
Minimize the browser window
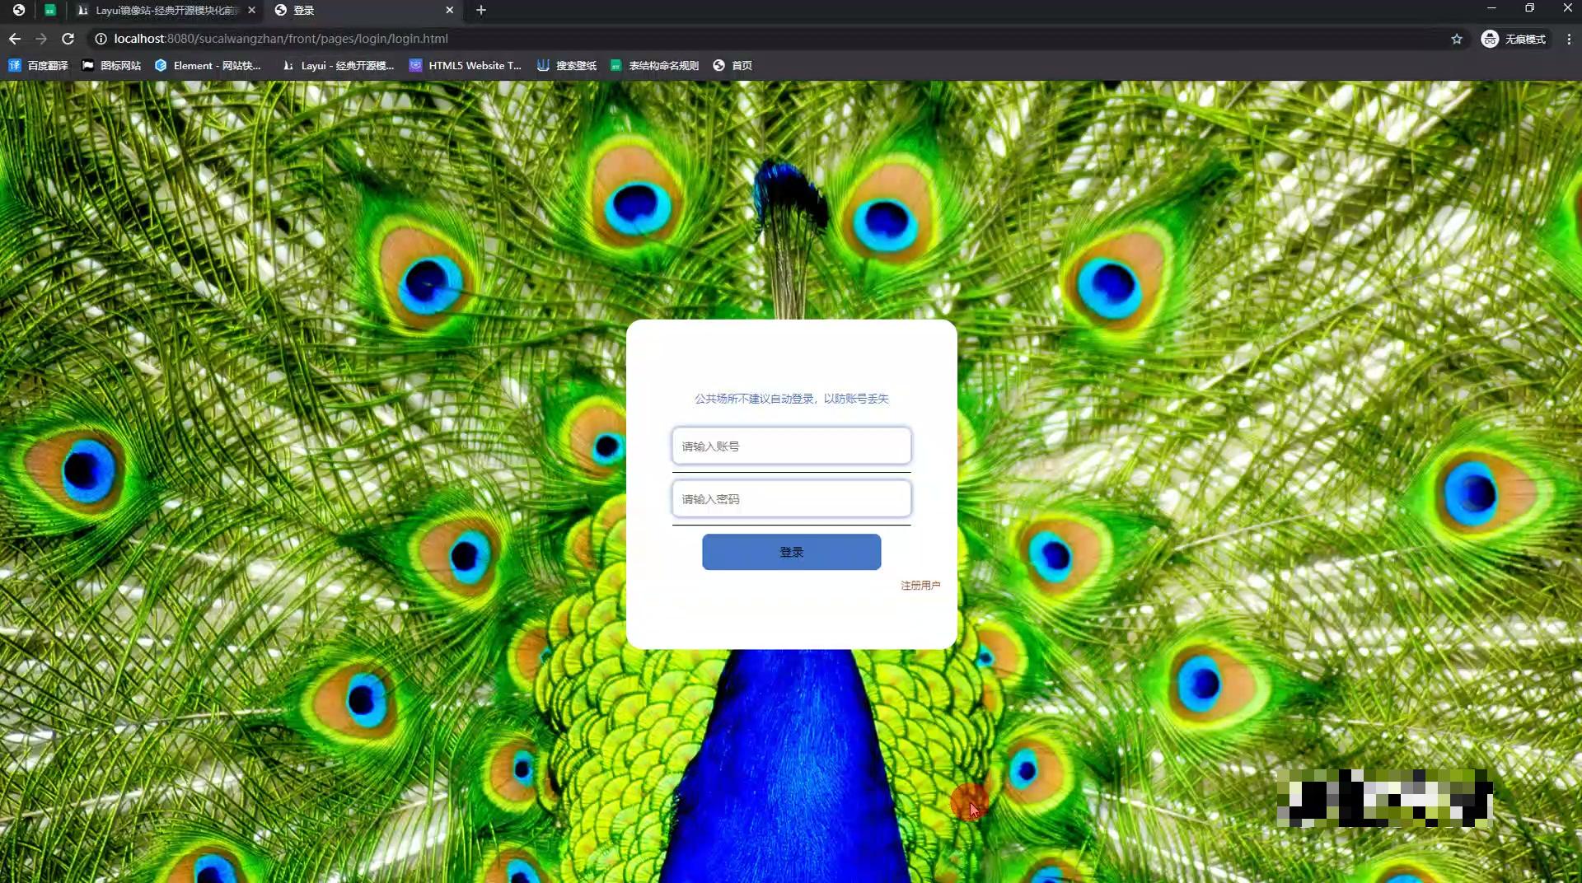click(1491, 8)
